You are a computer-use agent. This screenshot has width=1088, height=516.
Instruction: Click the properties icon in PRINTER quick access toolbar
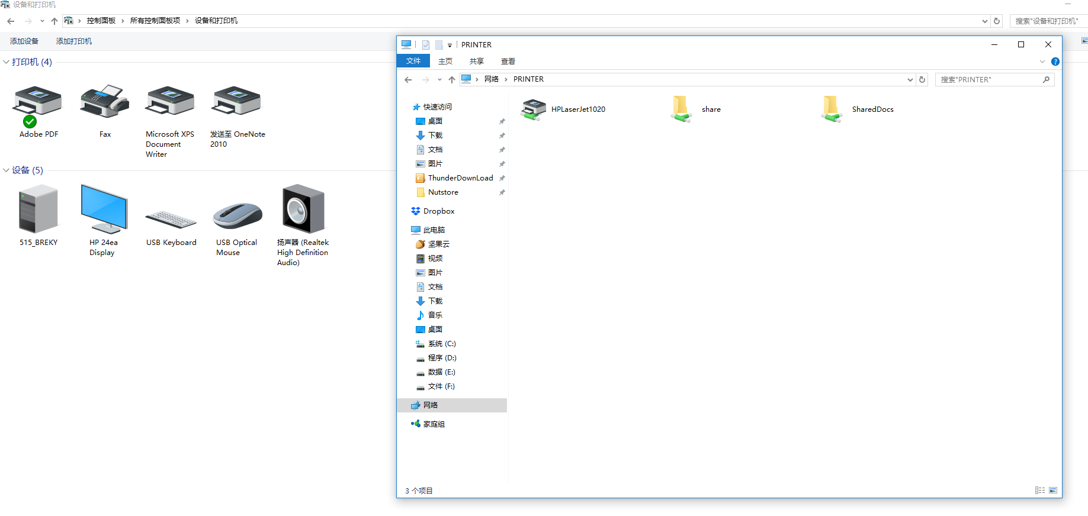point(426,45)
